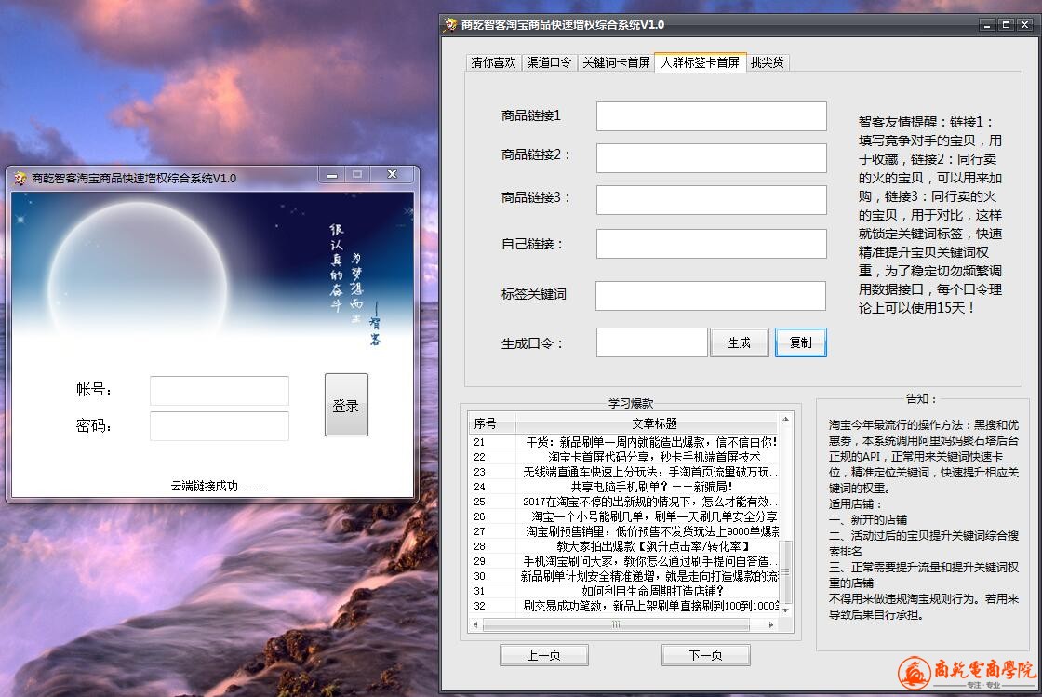This screenshot has height=697, width=1042.
Task: Minimize the main 综合系统 window
Action: 987,25
